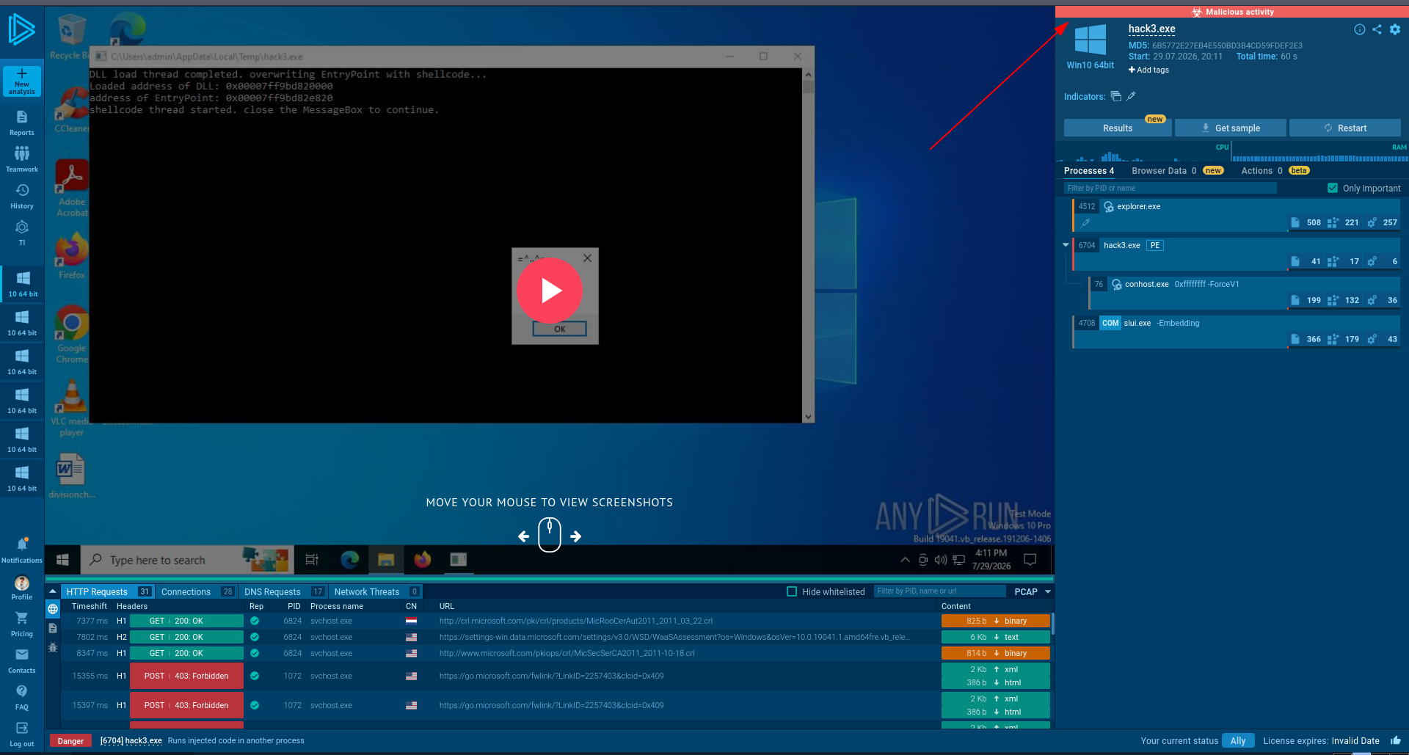Click the Get sample button

(1231, 128)
